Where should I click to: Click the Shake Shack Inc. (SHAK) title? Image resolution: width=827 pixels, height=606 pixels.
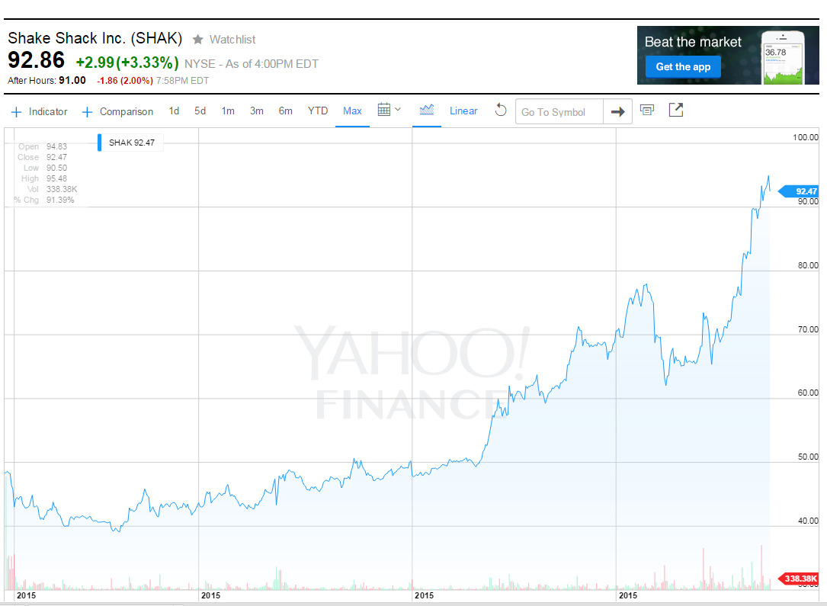tap(95, 39)
